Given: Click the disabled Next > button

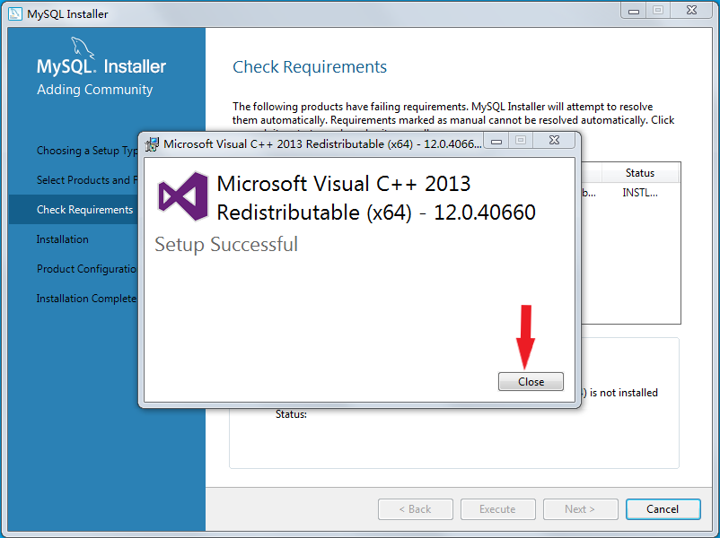Looking at the screenshot, I should click(581, 509).
